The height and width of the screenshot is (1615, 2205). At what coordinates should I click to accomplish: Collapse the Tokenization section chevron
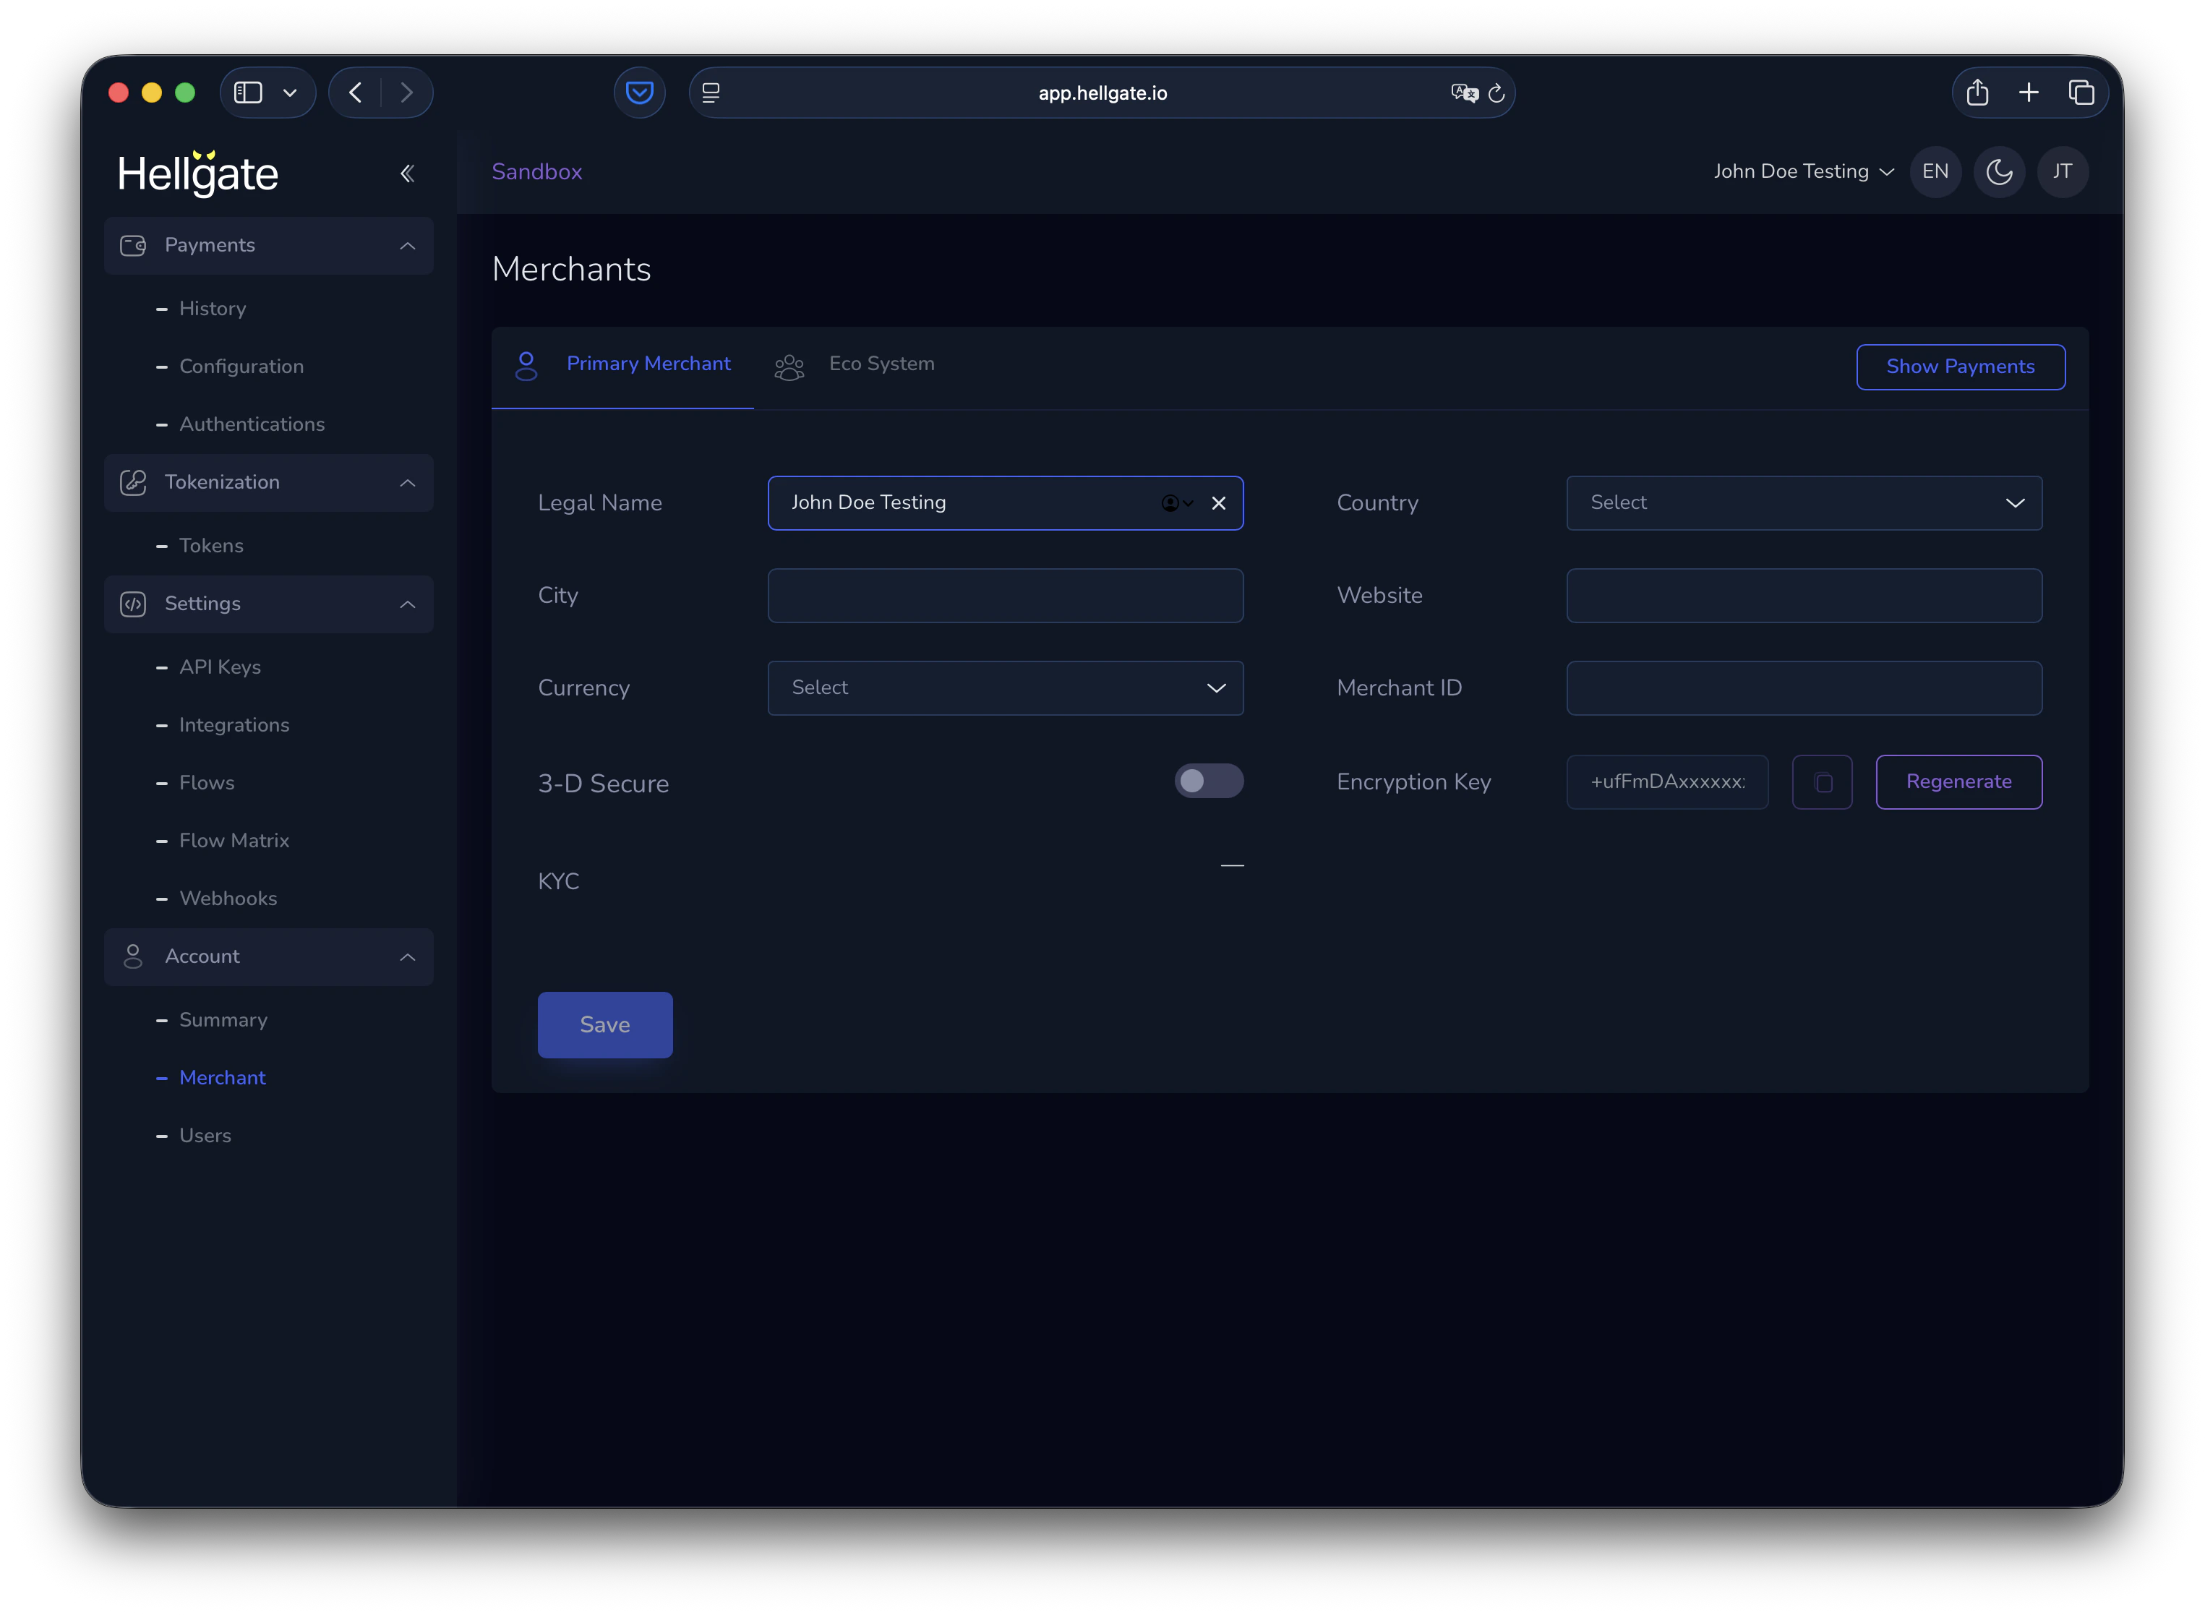click(x=408, y=483)
